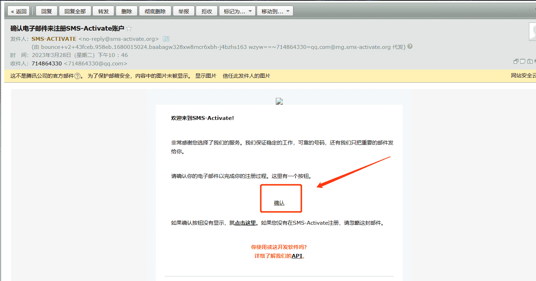Click warning 这不是腾讯公司的官方邮件

[42, 76]
